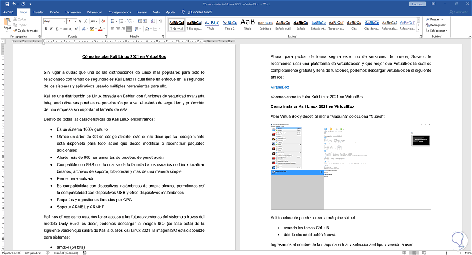The image size is (472, 255).
Task: Redo the last action
Action: click(x=23, y=4)
